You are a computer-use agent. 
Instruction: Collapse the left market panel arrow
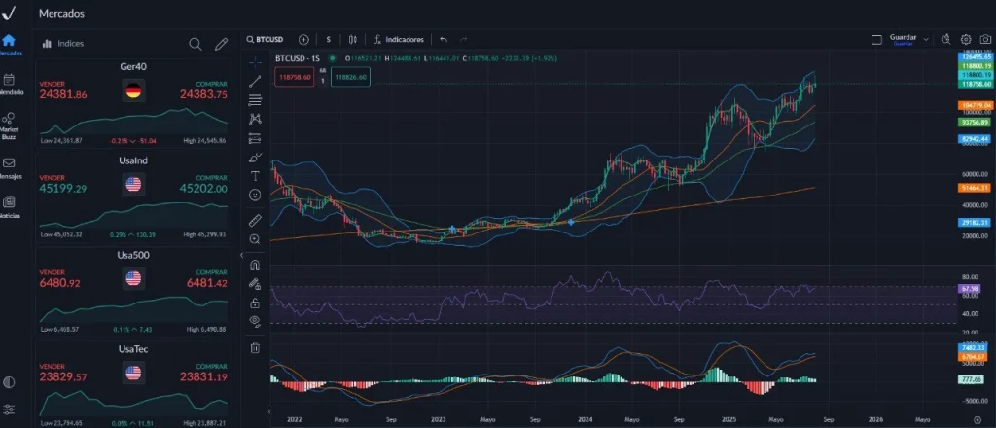pyautogui.click(x=241, y=255)
